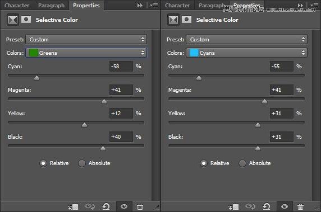The height and width of the screenshot is (212, 321).
Task: Click Cyan slider handle in Cyans panel
Action: (x=199, y=78)
